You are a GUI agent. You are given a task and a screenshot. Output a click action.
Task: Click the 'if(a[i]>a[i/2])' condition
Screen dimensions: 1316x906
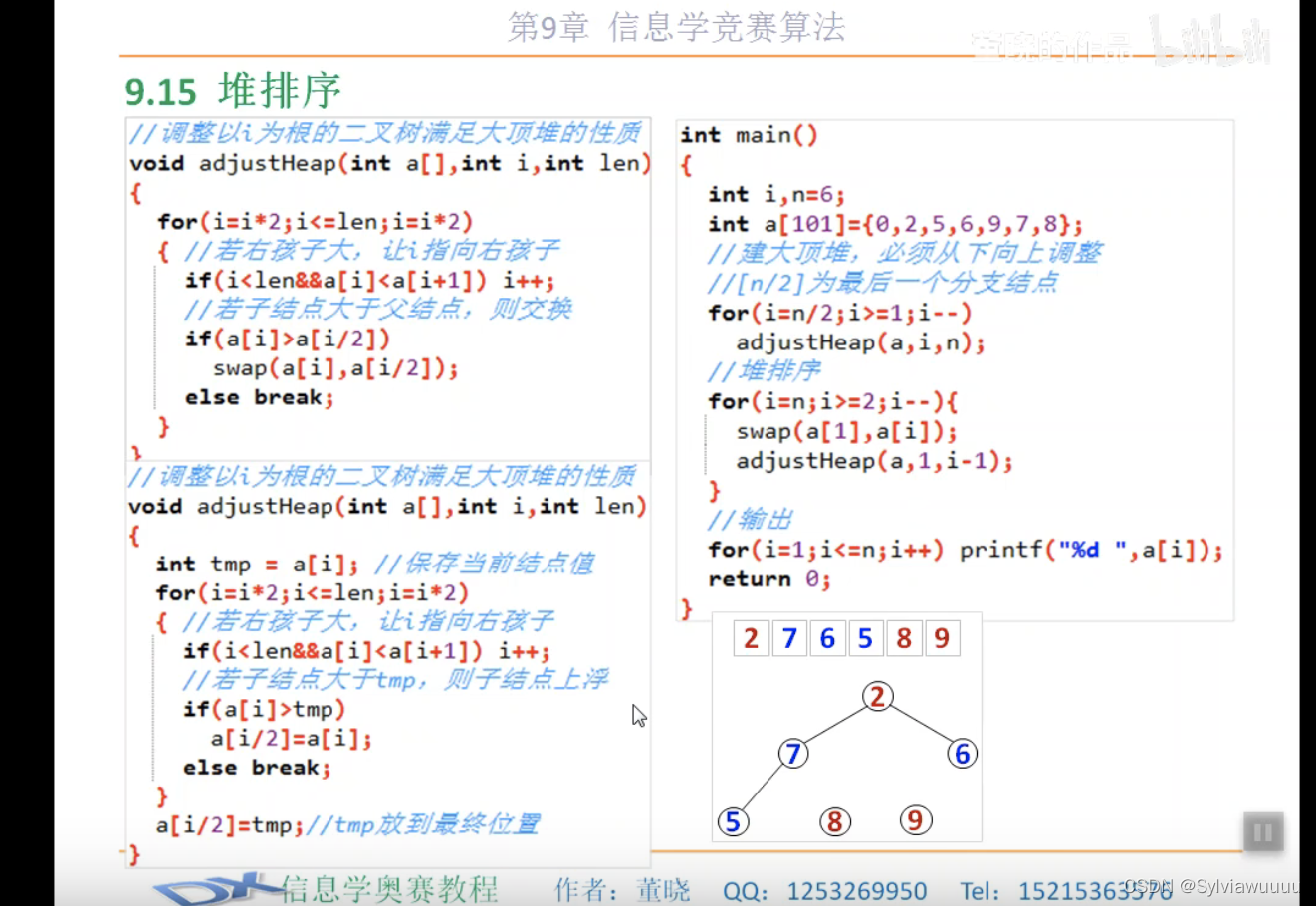click(287, 339)
